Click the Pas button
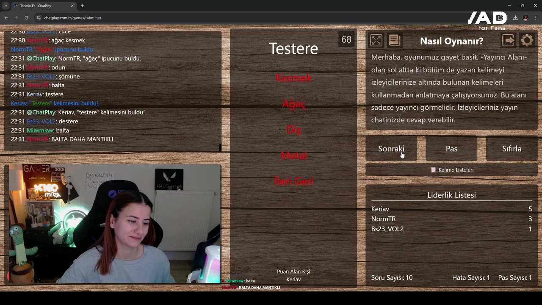Image resolution: width=542 pixels, height=305 pixels. pos(451,149)
